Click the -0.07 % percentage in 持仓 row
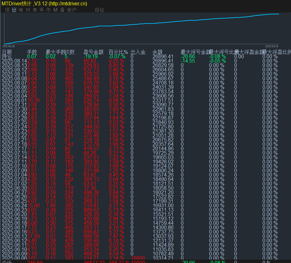 tap(117, 56)
